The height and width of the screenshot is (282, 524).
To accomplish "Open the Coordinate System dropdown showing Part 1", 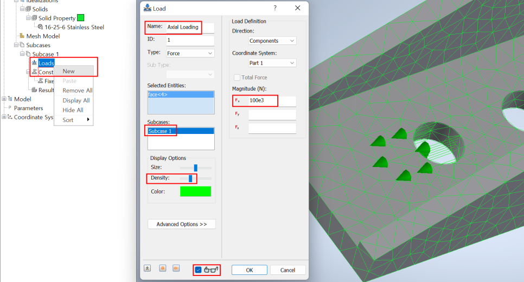I will [272, 63].
